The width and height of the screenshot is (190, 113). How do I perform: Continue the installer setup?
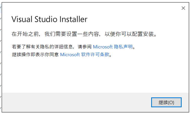(166, 102)
